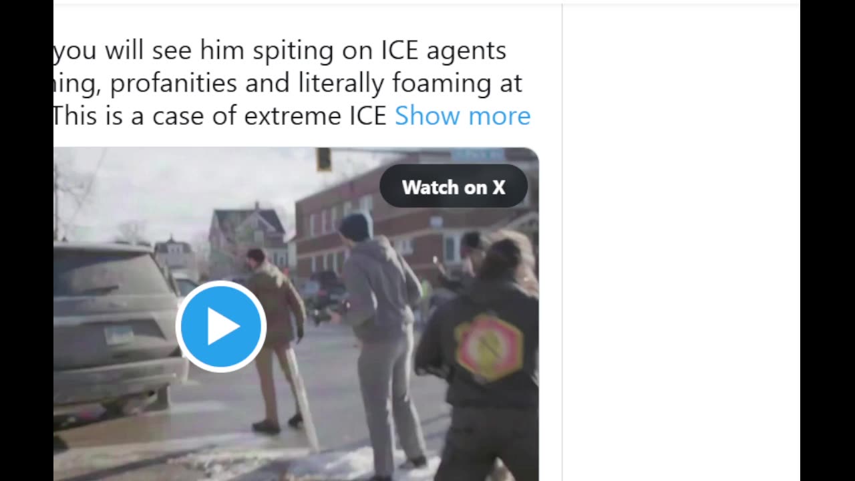Click the hexagon logo on the black hoodie
The height and width of the screenshot is (481, 855).
489,348
